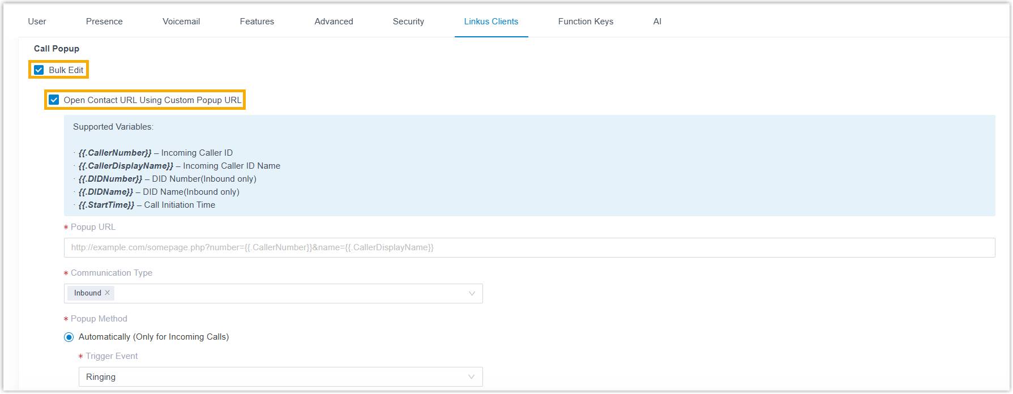Toggle Open Contact URL Using Custom Popup URL
1013x394 pixels.
pyautogui.click(x=54, y=100)
